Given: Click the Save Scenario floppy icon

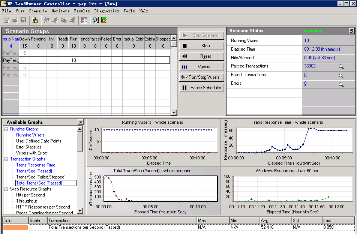Looking at the screenshot, I should click(23, 20).
